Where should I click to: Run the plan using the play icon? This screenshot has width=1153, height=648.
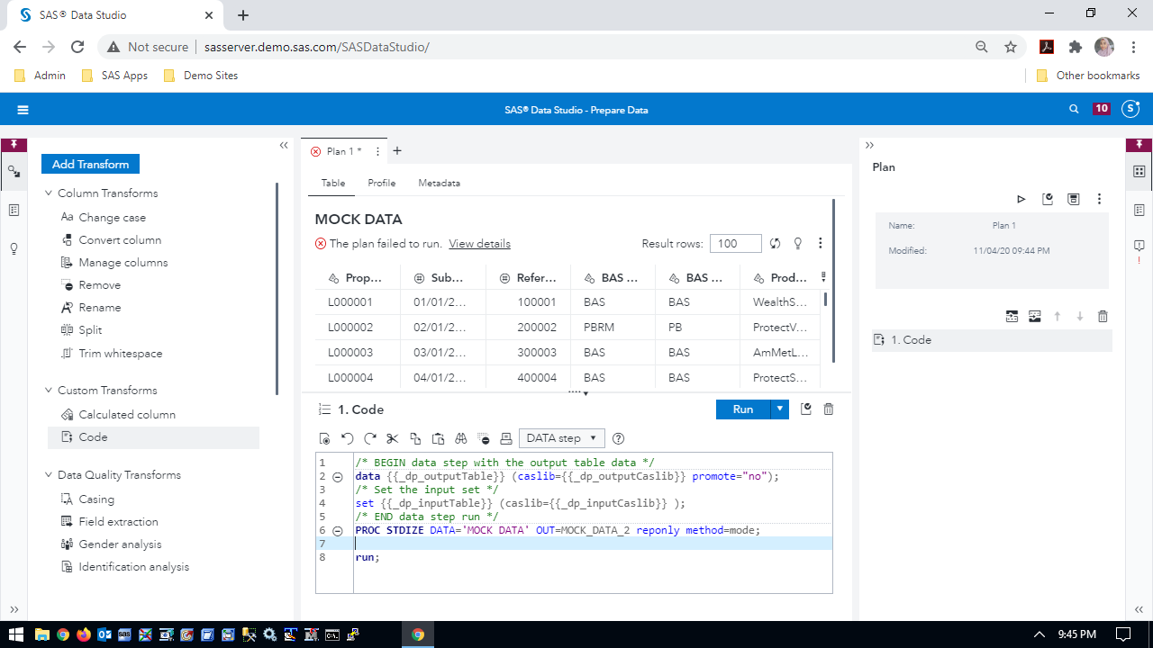pos(1021,199)
